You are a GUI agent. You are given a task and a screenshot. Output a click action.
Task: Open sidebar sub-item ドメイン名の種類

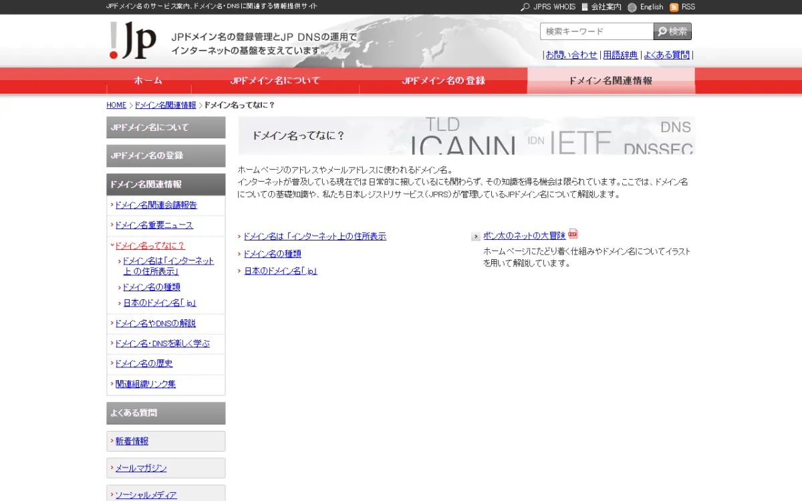[152, 287]
